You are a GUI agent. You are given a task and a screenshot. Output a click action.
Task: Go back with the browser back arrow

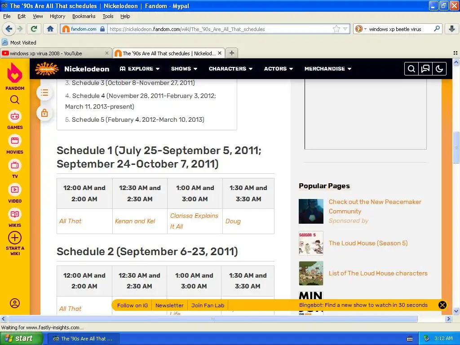[9, 29]
